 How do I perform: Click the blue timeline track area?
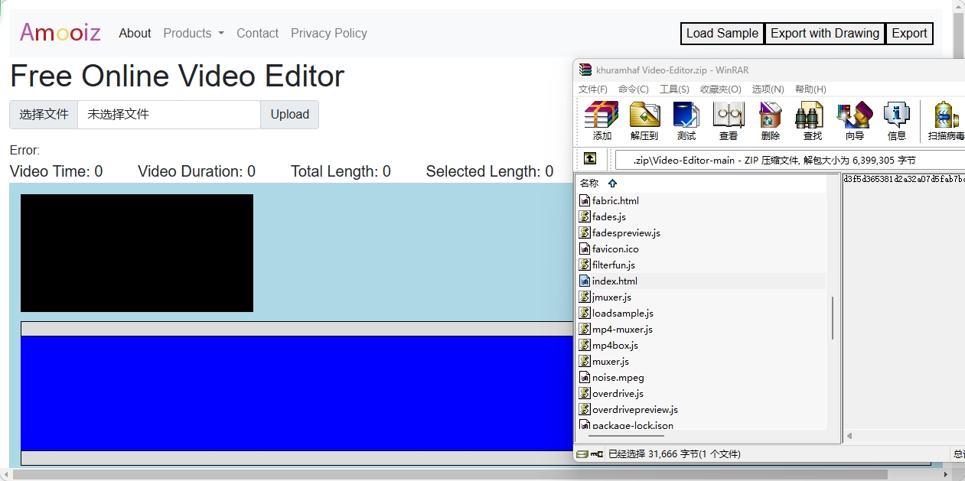click(297, 393)
